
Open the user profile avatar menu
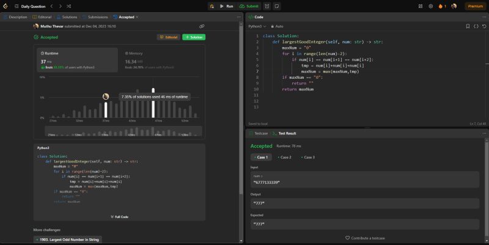click(x=454, y=6)
